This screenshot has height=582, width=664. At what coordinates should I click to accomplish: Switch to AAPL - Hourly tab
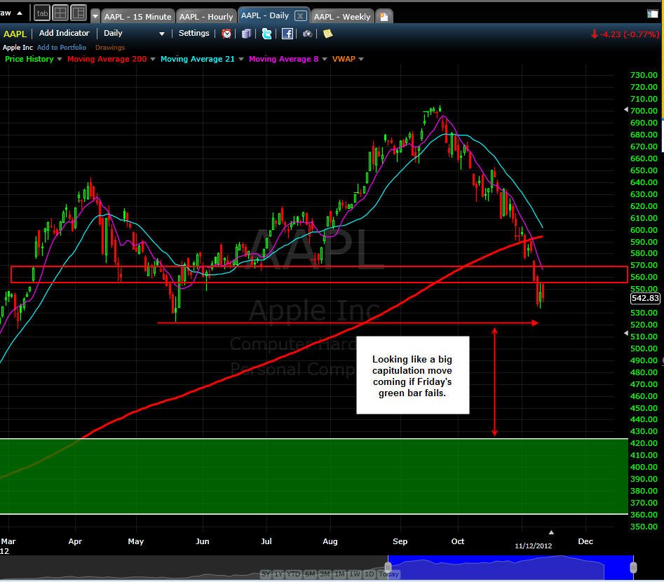pos(206,17)
